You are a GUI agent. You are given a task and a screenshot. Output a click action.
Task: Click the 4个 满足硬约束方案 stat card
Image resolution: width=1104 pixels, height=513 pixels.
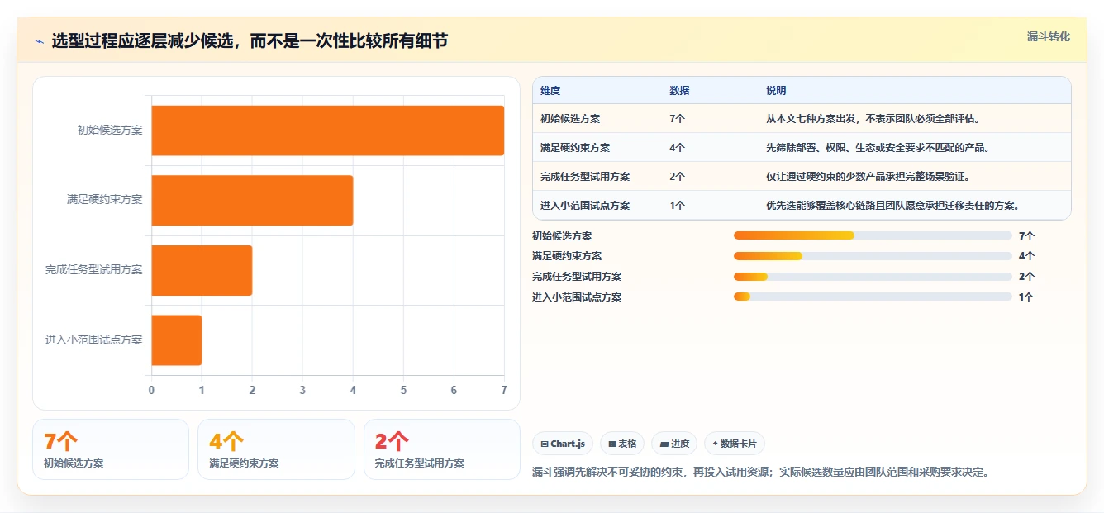[276, 449]
